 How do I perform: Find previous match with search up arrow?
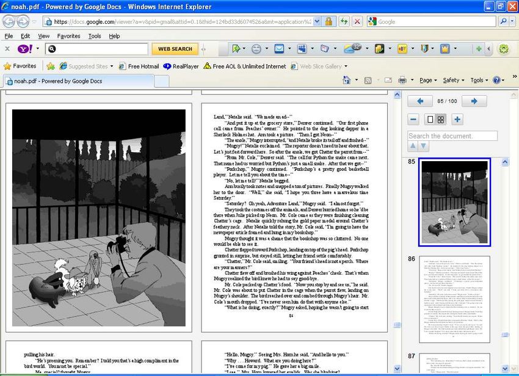coord(413,146)
